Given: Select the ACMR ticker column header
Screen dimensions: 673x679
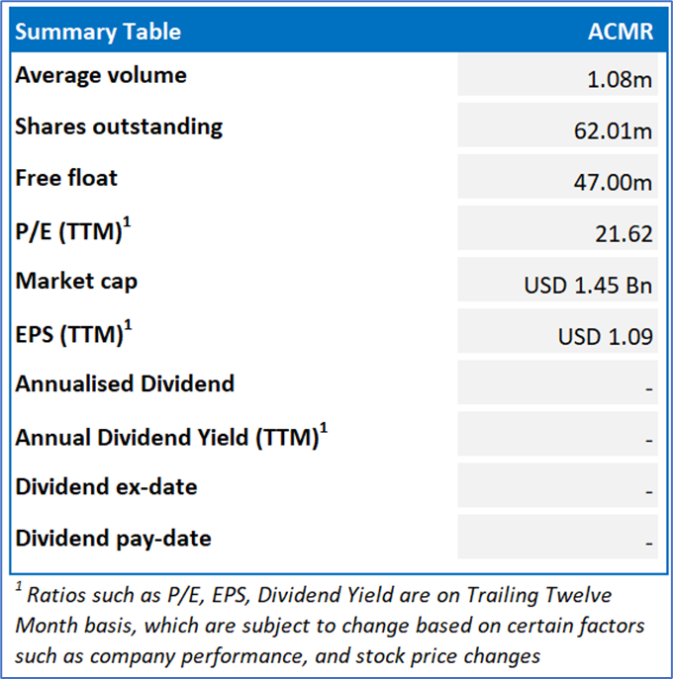Looking at the screenshot, I should pyautogui.click(x=621, y=32).
